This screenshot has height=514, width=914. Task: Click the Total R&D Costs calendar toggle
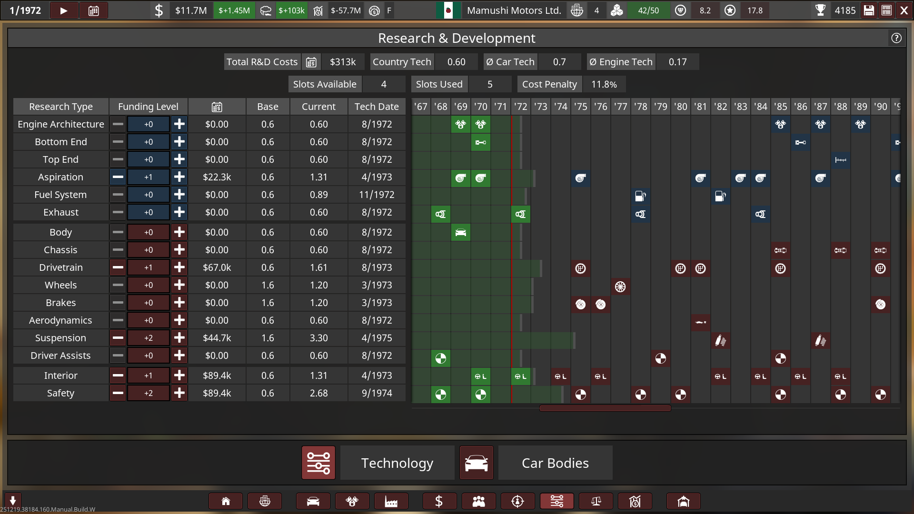pos(311,62)
